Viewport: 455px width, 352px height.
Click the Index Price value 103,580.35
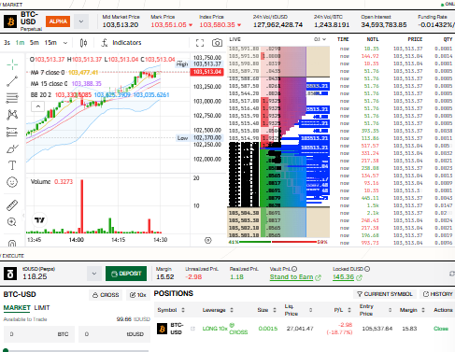click(x=217, y=25)
